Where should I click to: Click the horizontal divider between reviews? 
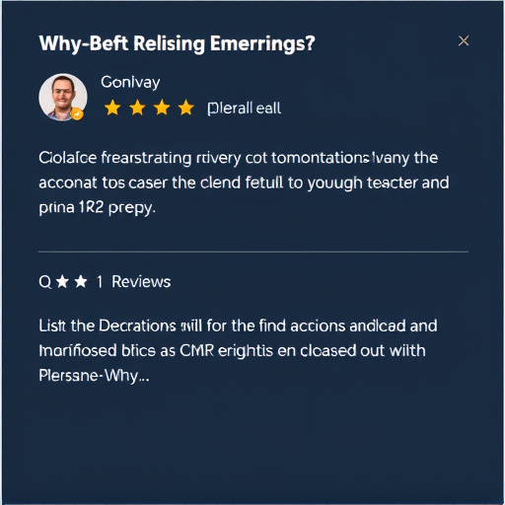[253, 252]
